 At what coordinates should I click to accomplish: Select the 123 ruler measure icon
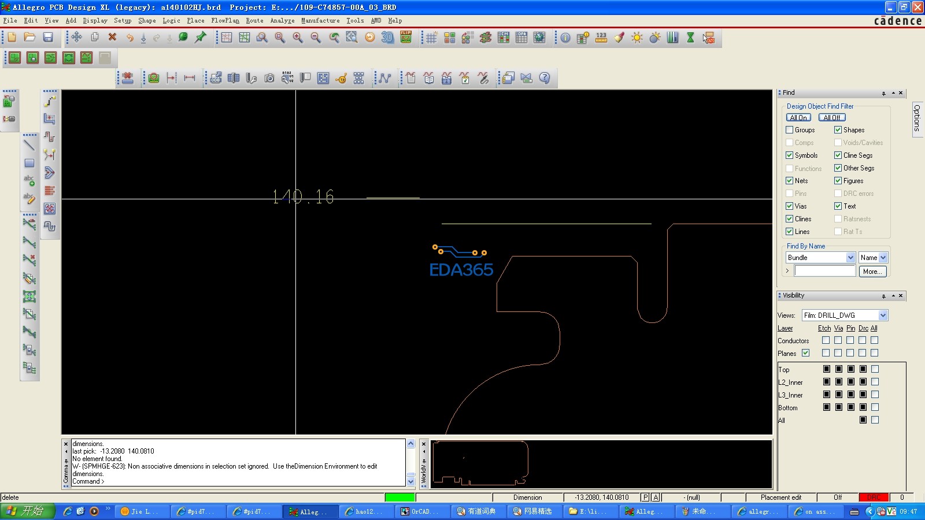pyautogui.click(x=601, y=38)
